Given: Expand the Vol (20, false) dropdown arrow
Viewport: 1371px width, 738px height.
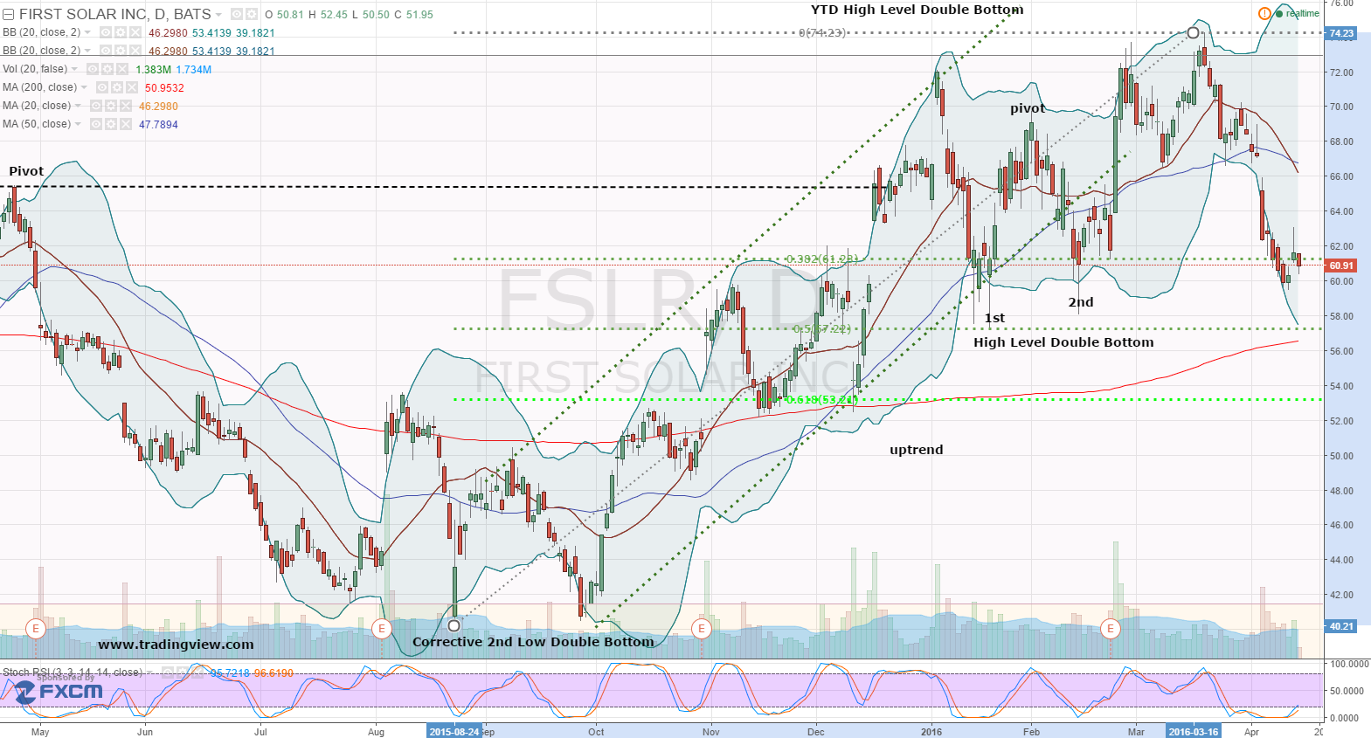Looking at the screenshot, I should point(74,70).
